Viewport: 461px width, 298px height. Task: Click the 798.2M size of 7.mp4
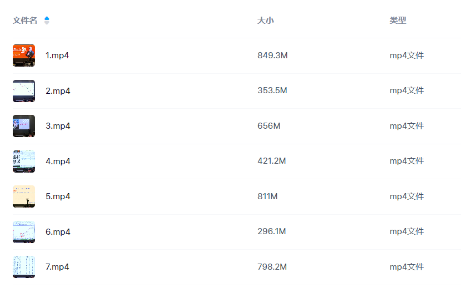tap(272, 267)
